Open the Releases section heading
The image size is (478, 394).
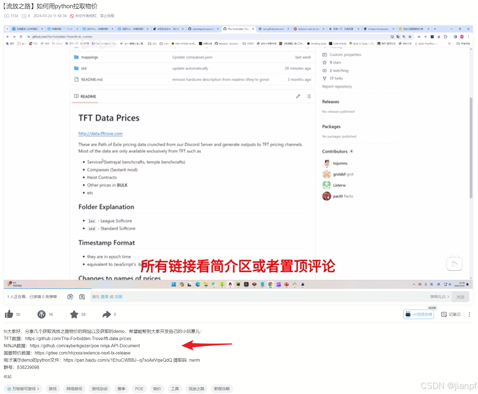coord(330,102)
